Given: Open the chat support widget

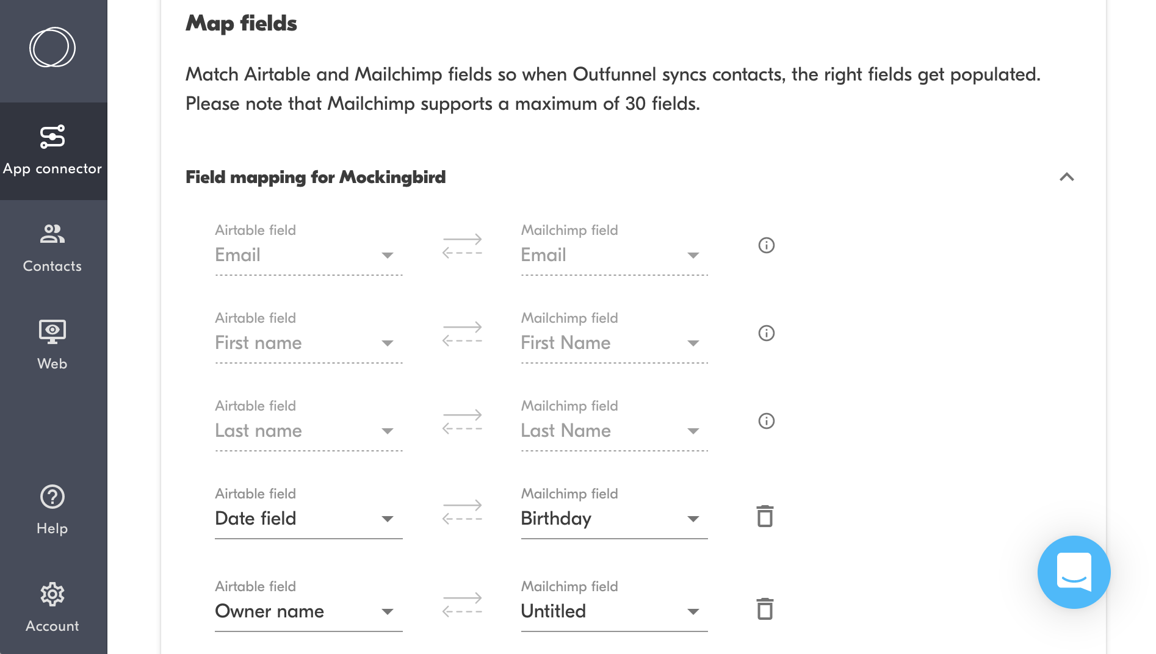Looking at the screenshot, I should pos(1074,572).
